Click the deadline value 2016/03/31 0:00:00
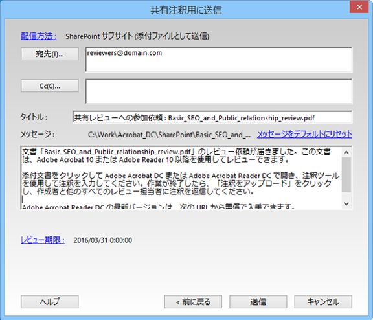 point(103,240)
